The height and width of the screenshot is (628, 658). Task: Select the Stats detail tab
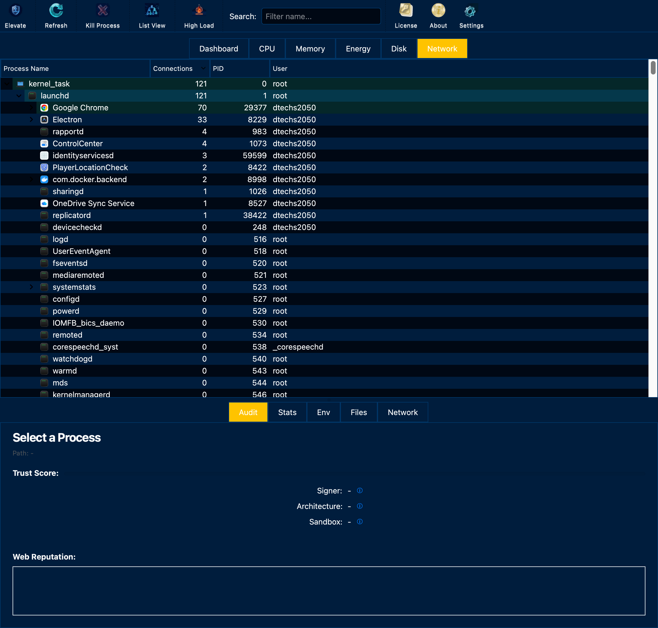pos(287,412)
